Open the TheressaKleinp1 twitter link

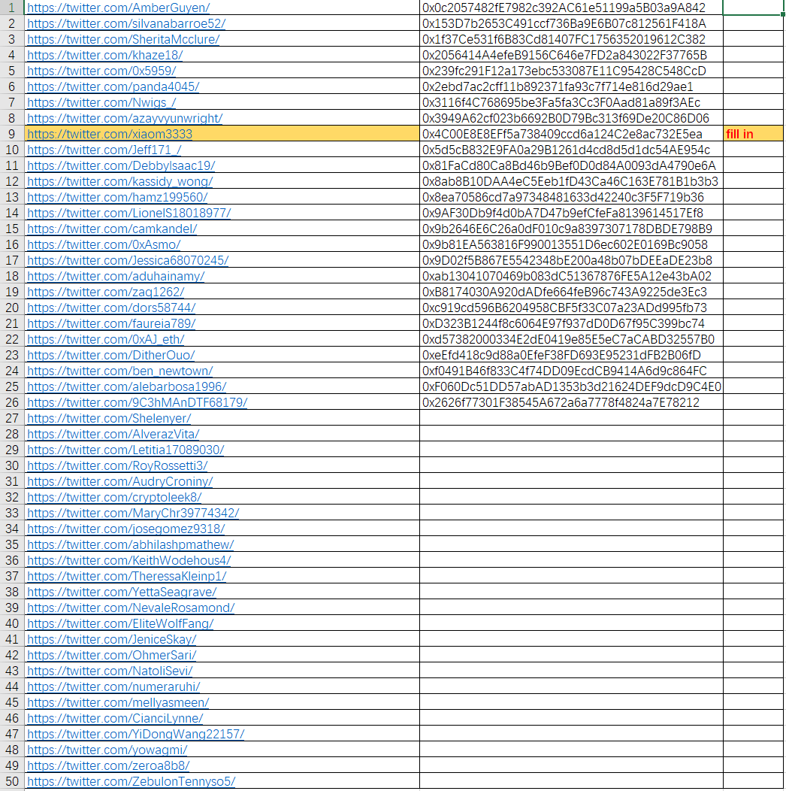[x=127, y=576]
